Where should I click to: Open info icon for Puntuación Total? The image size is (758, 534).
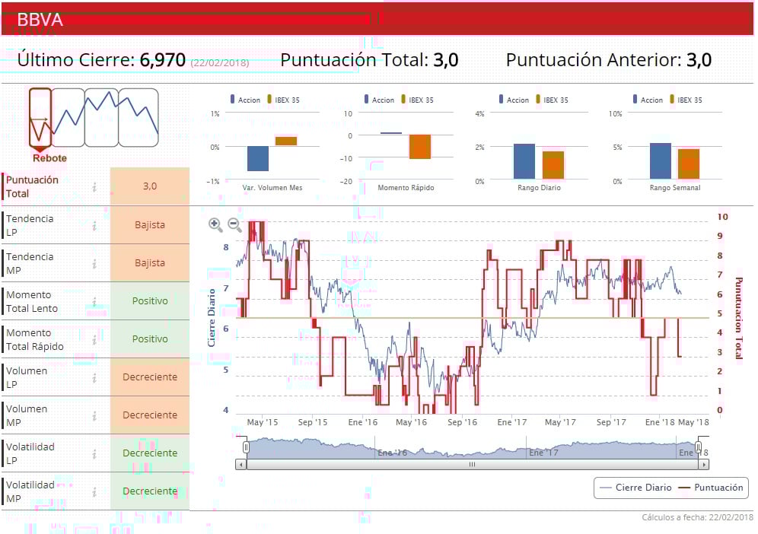coord(94,186)
